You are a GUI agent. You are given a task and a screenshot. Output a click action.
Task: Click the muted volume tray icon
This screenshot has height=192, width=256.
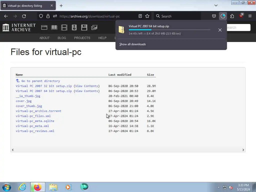(x=231, y=187)
